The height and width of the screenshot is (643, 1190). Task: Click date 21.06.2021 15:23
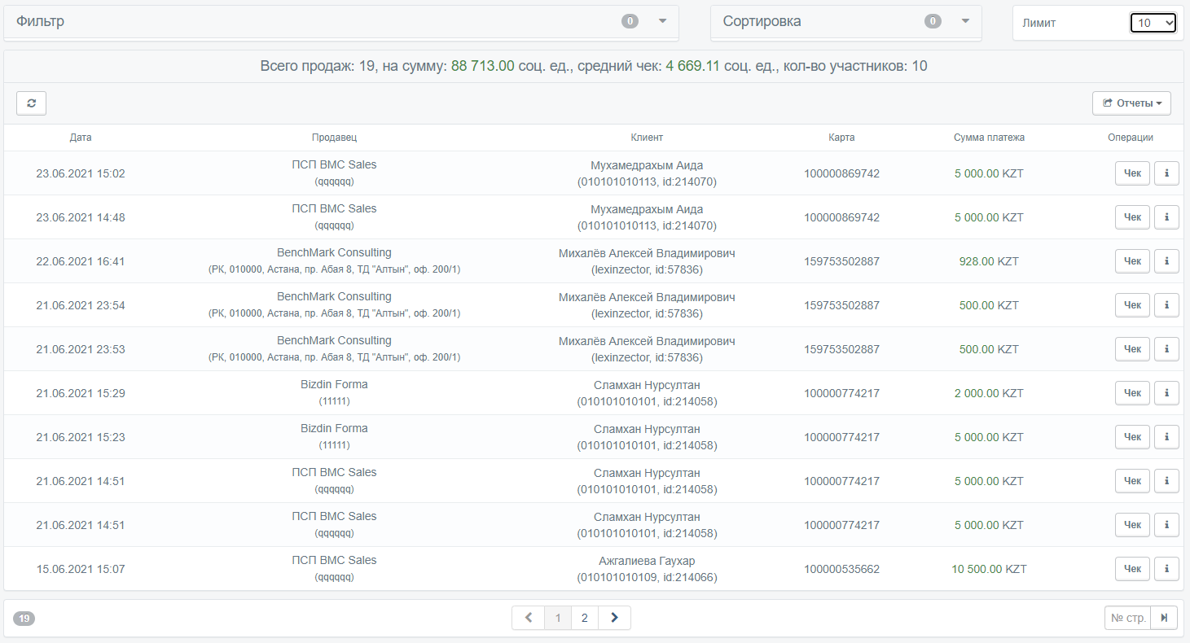(x=81, y=437)
